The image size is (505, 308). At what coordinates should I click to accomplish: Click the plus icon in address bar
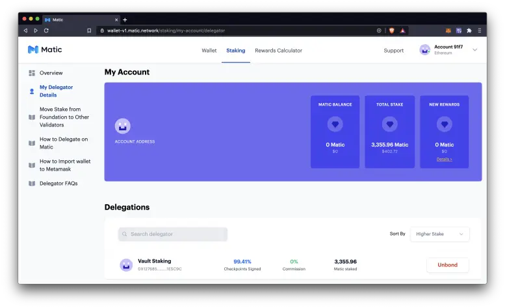(x=379, y=30)
